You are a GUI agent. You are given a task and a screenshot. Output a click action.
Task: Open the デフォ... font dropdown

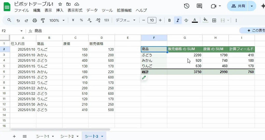pyautogui.click(x=125, y=20)
